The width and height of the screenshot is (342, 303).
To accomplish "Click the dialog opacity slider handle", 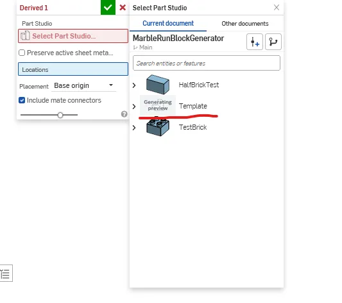I will [60, 115].
